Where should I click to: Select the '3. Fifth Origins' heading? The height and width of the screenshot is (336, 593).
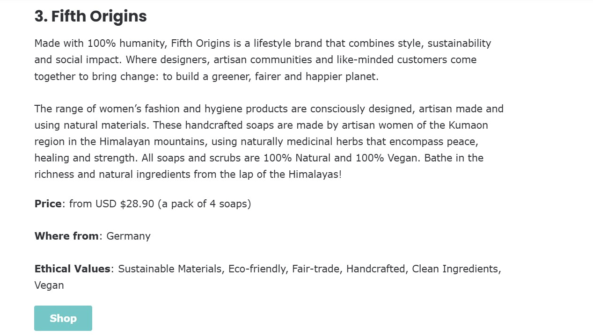tap(91, 16)
